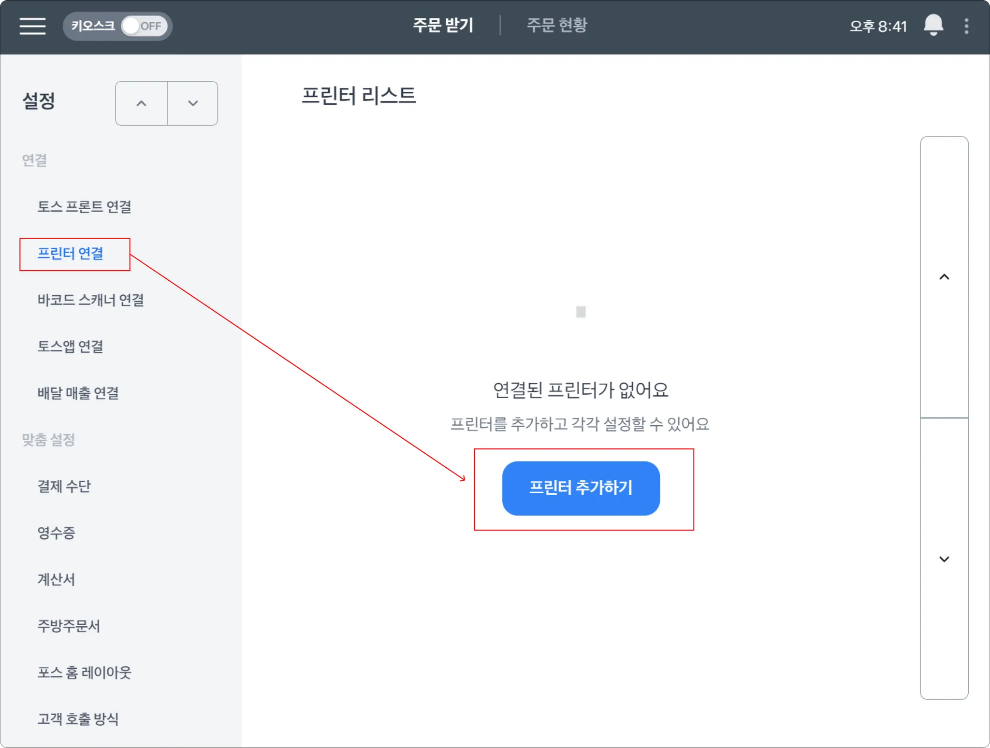Open the three-dot more options menu
The width and height of the screenshot is (990, 748).
(x=966, y=26)
